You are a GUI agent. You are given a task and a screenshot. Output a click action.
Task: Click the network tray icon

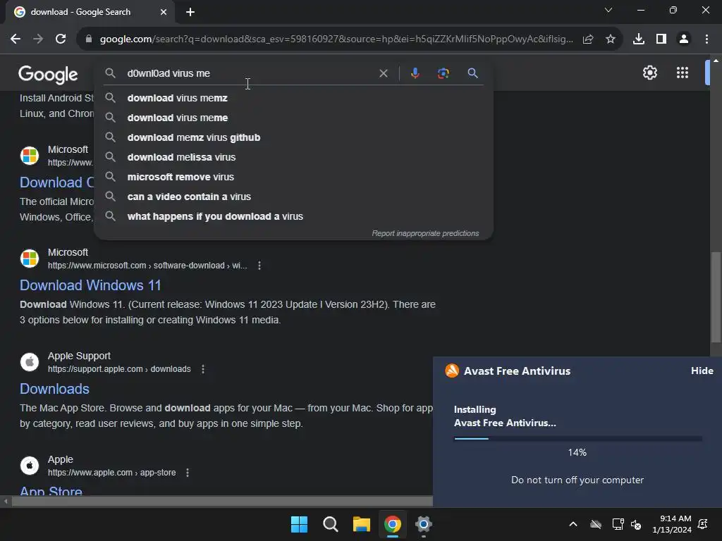coord(618,524)
